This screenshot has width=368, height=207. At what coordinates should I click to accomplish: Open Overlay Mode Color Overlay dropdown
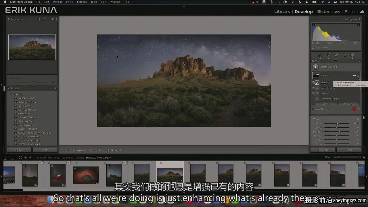coord(113,150)
